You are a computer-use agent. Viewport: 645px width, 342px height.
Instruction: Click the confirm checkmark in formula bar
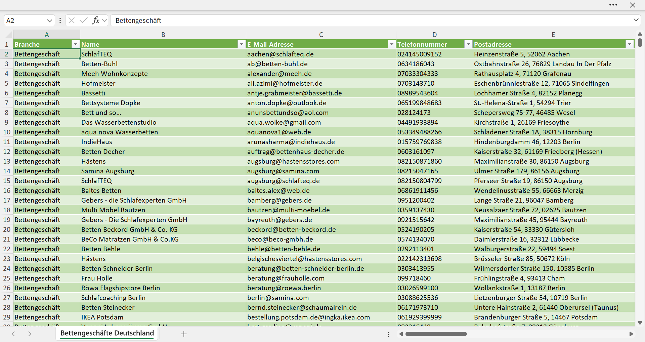click(84, 20)
